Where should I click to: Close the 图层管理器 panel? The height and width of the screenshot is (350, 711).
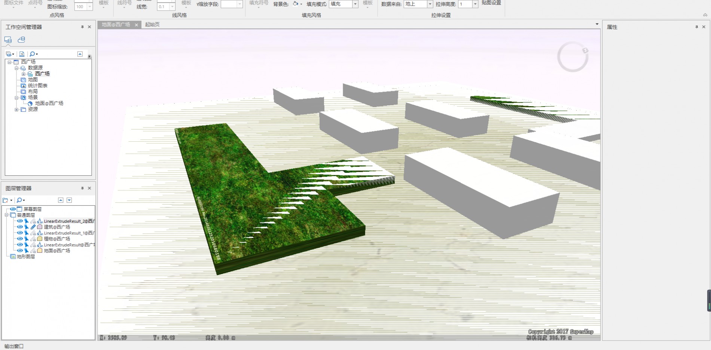click(89, 188)
